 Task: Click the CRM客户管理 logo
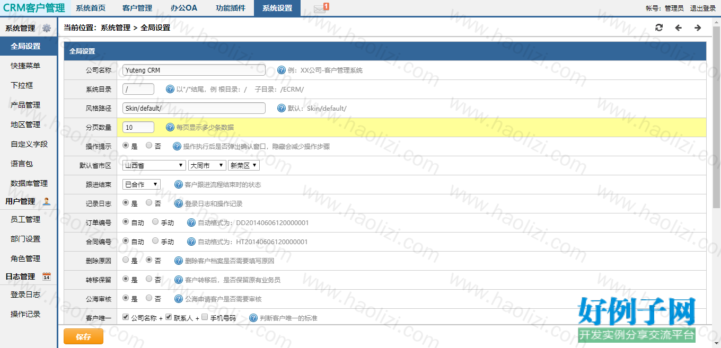[x=34, y=8]
